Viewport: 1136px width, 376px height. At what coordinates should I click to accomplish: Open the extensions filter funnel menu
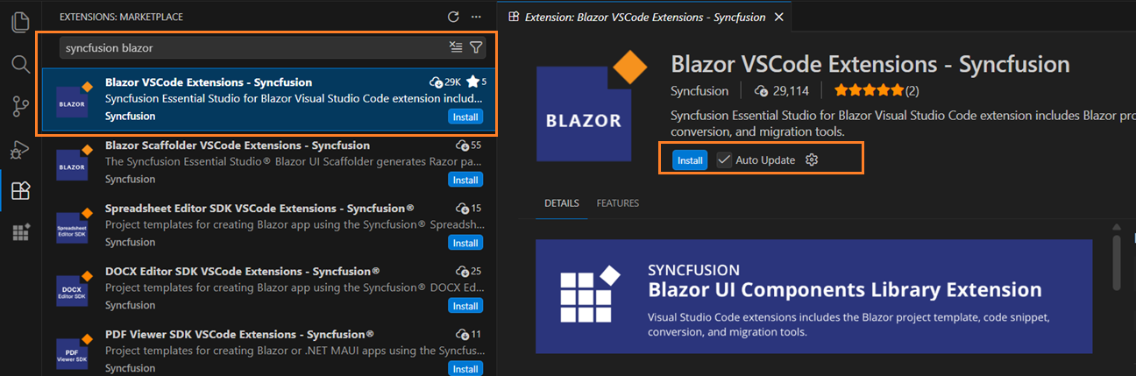pos(476,47)
